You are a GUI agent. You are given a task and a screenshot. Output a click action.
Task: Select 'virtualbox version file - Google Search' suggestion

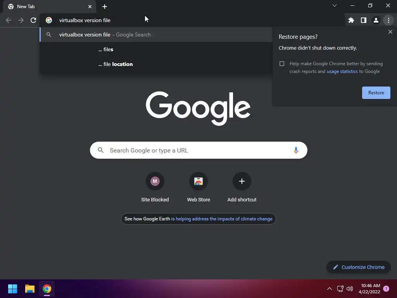click(156, 35)
